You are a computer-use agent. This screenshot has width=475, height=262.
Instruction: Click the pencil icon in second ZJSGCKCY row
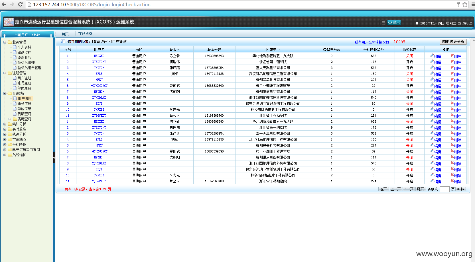(x=432, y=181)
